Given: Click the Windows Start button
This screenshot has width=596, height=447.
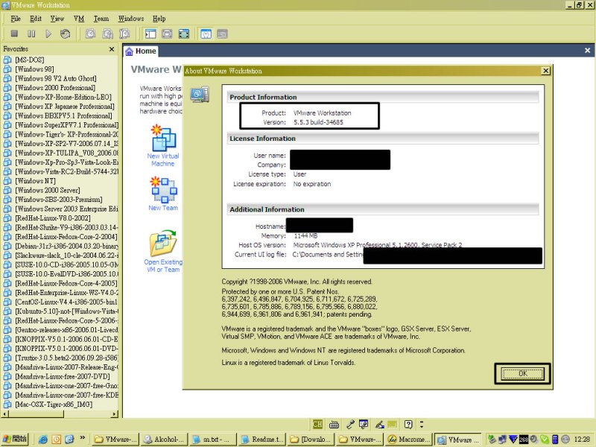Looking at the screenshot, I should point(14,439).
